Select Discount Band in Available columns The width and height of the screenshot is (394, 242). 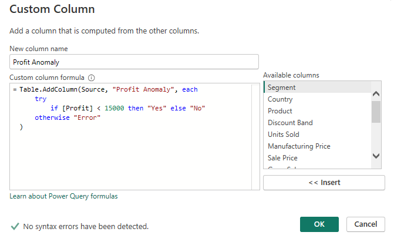pyautogui.click(x=317, y=123)
